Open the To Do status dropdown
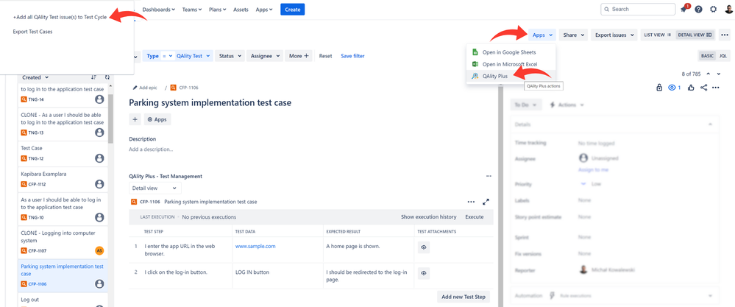The height and width of the screenshot is (307, 735). (526, 105)
